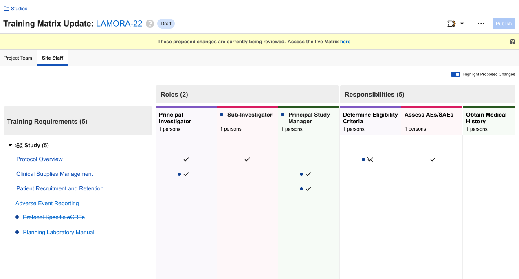Toggle Protocol Overview checkmark for Principal Investigator
The height and width of the screenshot is (279, 519).
tap(186, 159)
